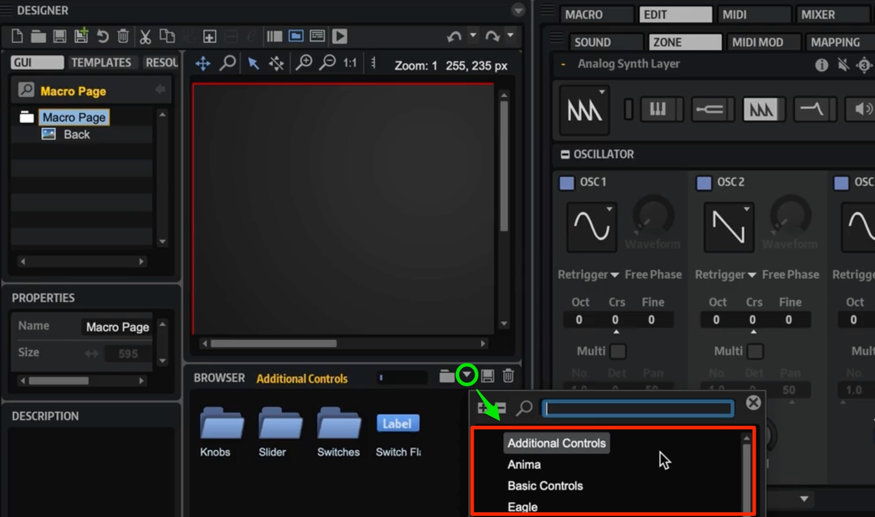
Task: Select the move tool in designer toolbar
Action: tap(203, 64)
